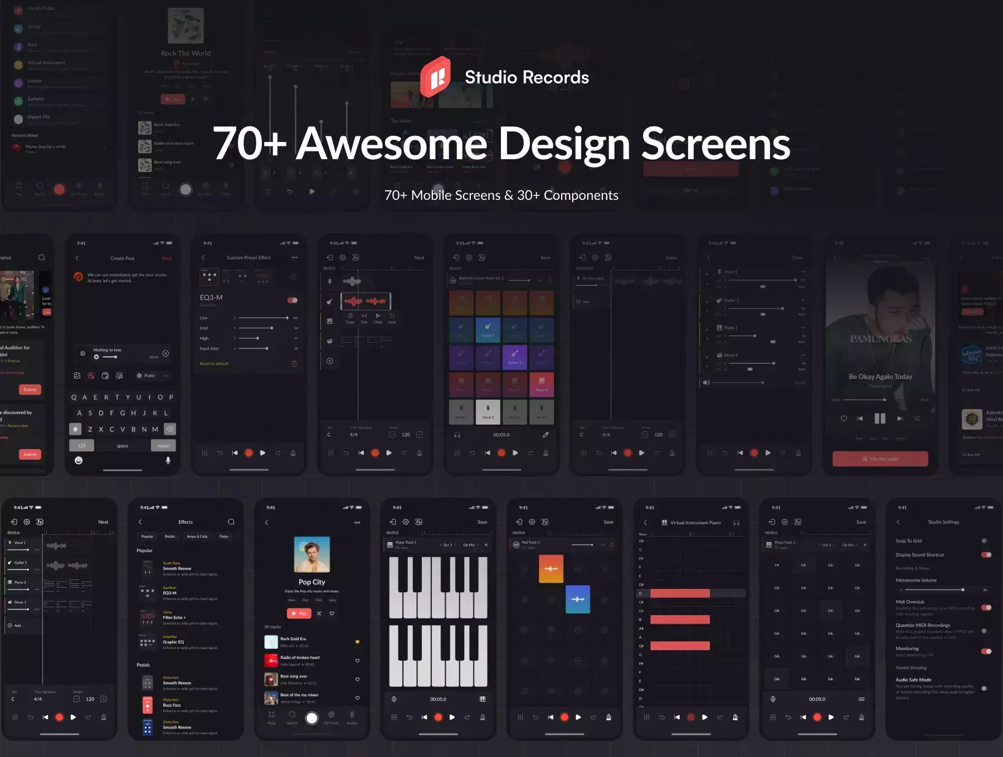
Task: Pause Be Okay Again Today playback
Action: click(x=880, y=419)
